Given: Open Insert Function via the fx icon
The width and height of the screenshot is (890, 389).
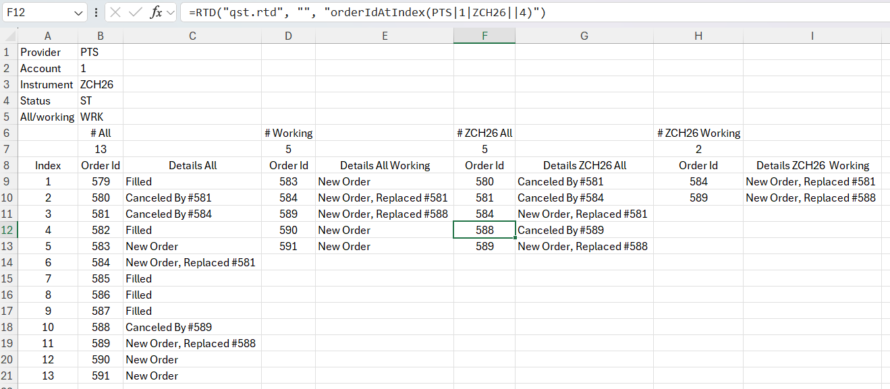Looking at the screenshot, I should [x=155, y=12].
